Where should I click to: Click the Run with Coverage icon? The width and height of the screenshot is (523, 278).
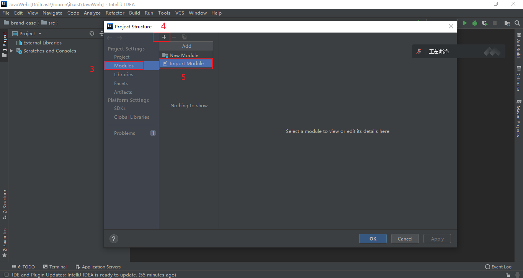[x=485, y=23]
